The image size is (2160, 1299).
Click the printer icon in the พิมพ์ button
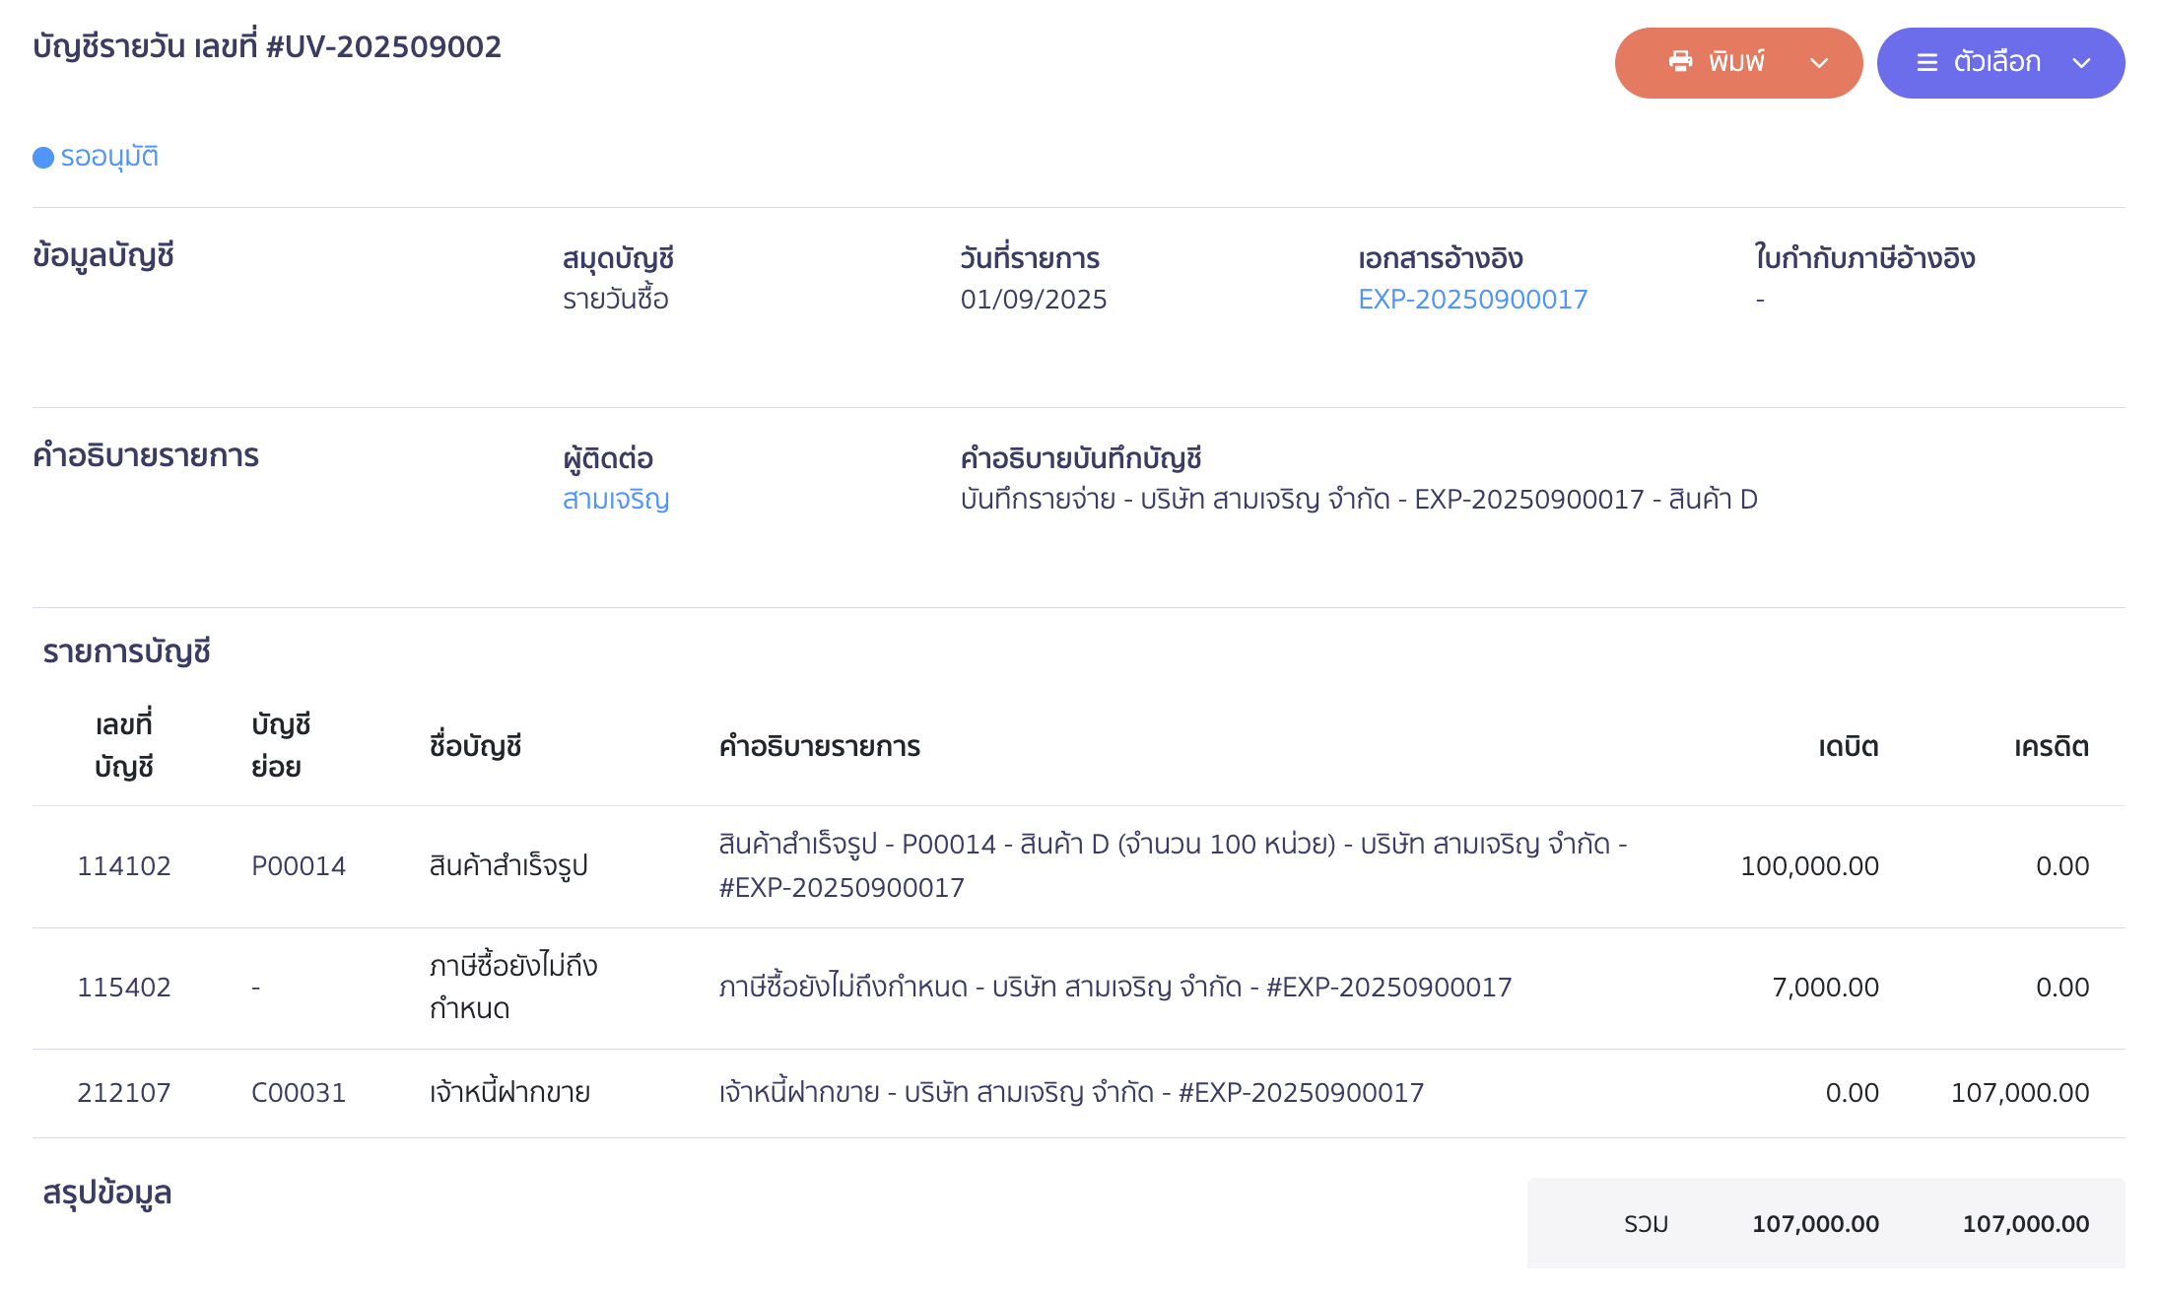point(1680,62)
